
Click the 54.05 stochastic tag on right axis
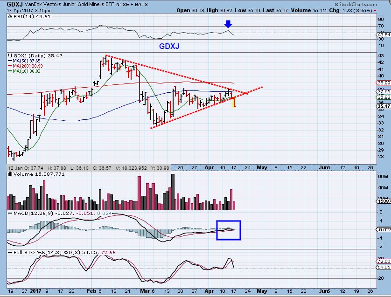tap(384, 267)
